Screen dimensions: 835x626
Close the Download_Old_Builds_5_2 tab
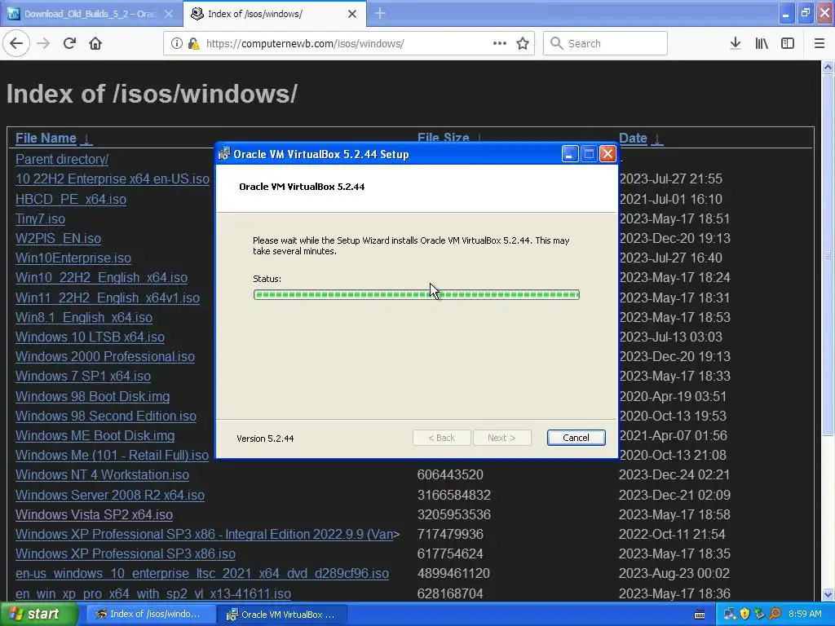[169, 14]
